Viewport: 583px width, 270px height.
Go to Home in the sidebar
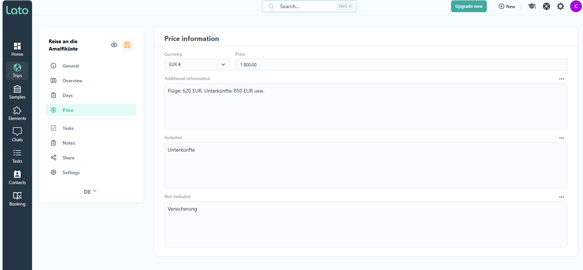click(x=17, y=49)
